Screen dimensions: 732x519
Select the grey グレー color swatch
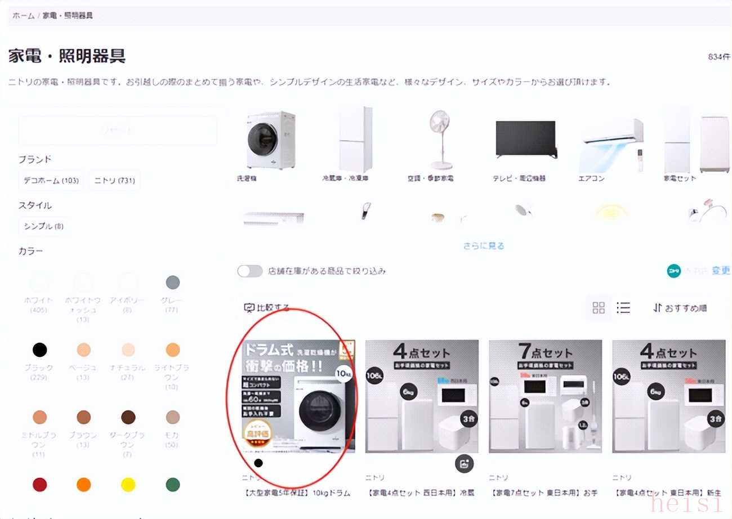click(173, 283)
